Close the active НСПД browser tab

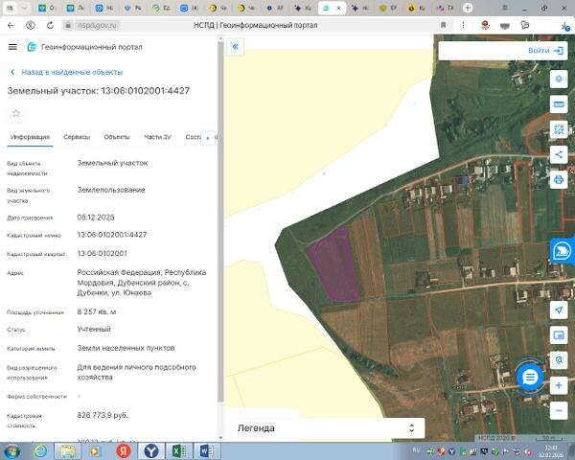pyautogui.click(x=338, y=8)
